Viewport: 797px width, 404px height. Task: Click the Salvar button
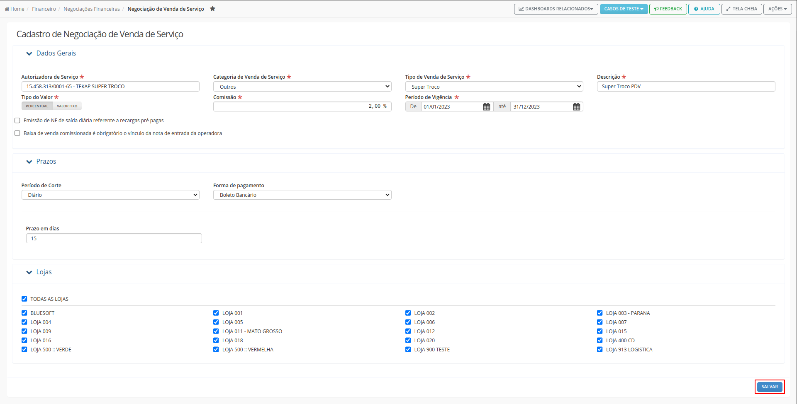click(769, 387)
